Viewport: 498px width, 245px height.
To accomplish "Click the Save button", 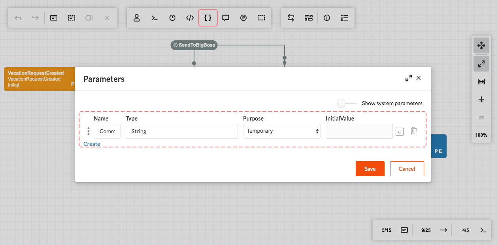I will coord(370,169).
